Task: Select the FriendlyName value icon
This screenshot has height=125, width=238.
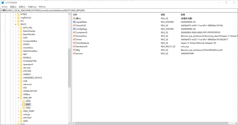Action: pyautogui.click(x=74, y=43)
